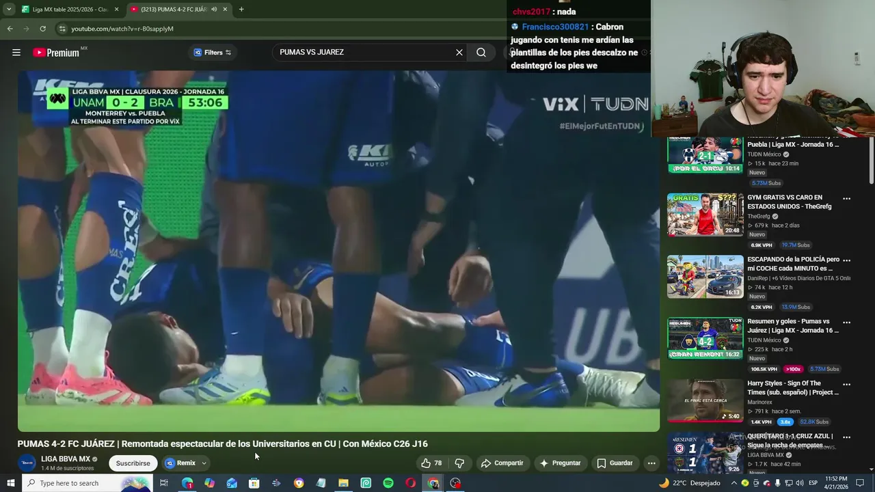Open Monterrey vs Puebla resumen thumbnail

click(x=705, y=155)
